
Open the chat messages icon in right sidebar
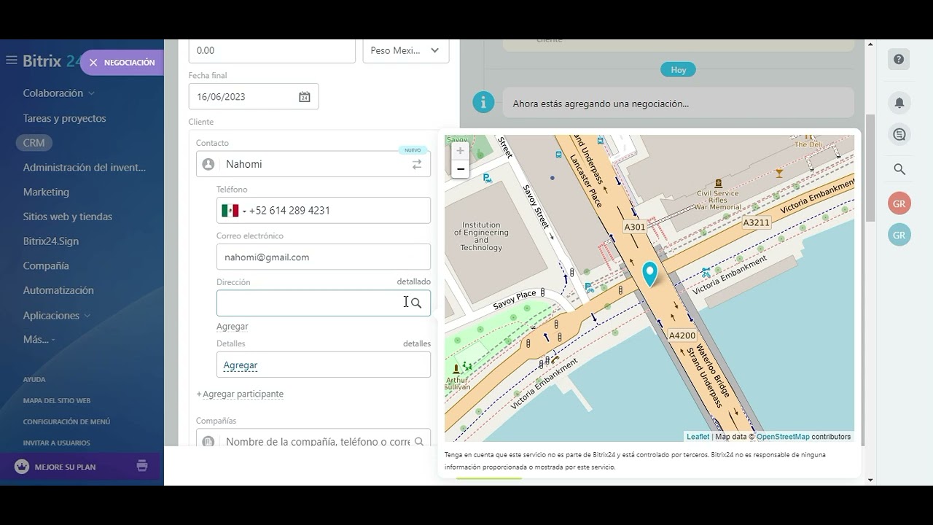899,134
